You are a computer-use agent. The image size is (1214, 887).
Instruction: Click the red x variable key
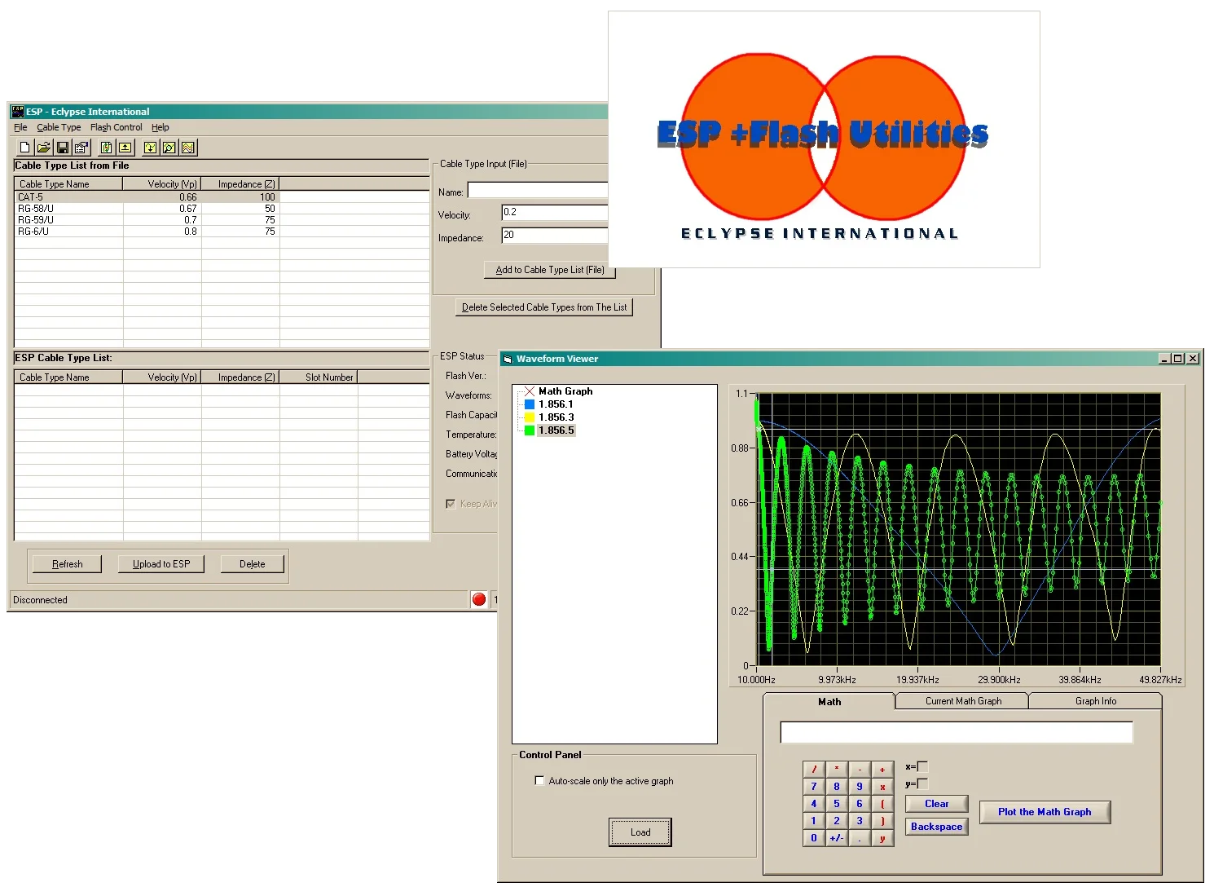pos(882,787)
